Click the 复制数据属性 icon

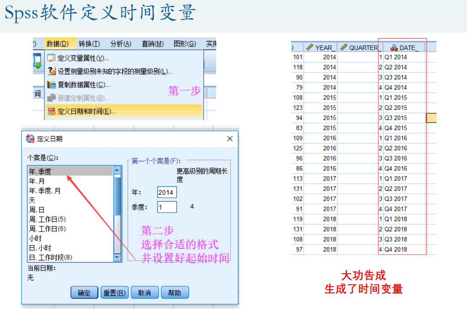[x=52, y=85]
